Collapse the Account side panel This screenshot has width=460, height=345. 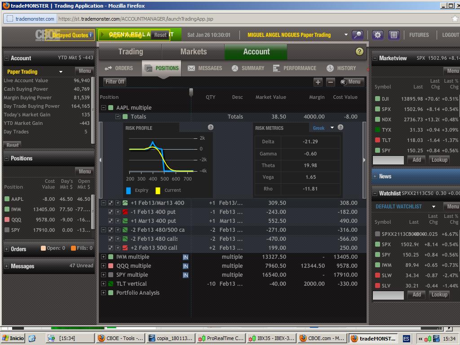[6, 58]
